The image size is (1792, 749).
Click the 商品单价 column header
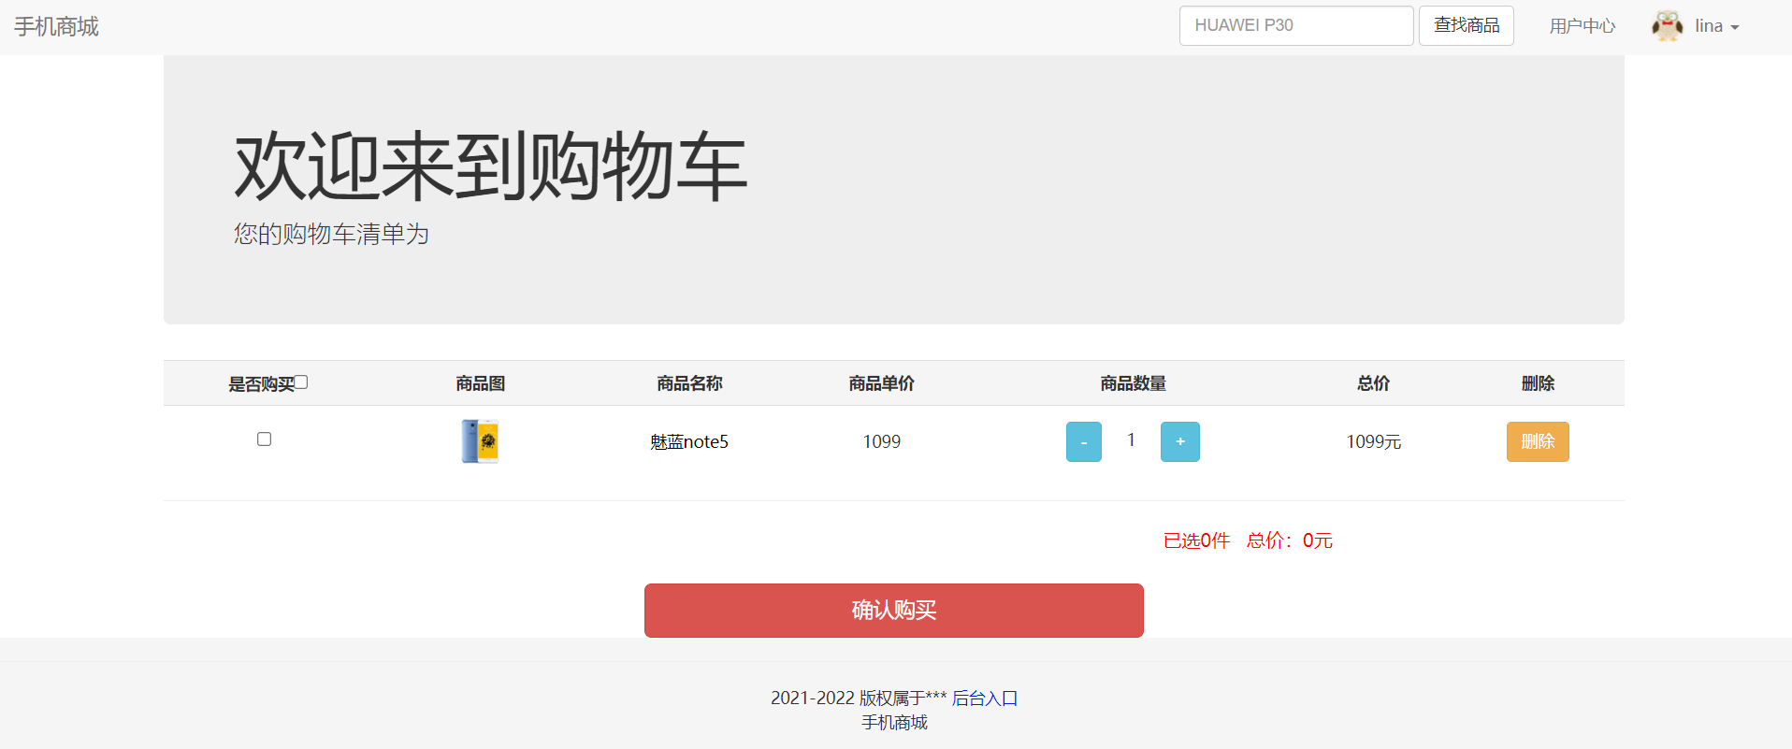[882, 383]
